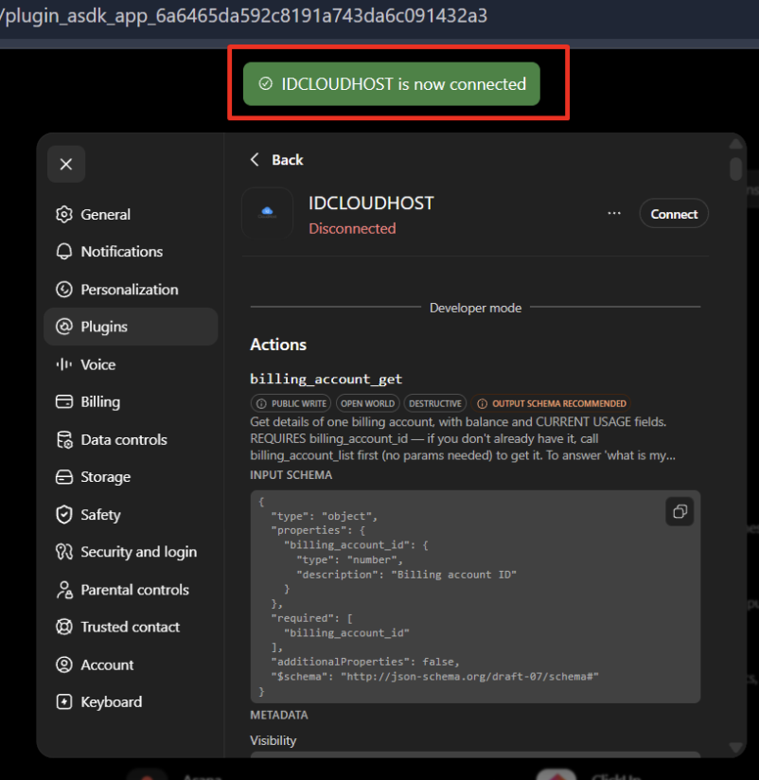Click the OUTPUT SCHEMA RECOMMENDED badge

[x=551, y=403]
